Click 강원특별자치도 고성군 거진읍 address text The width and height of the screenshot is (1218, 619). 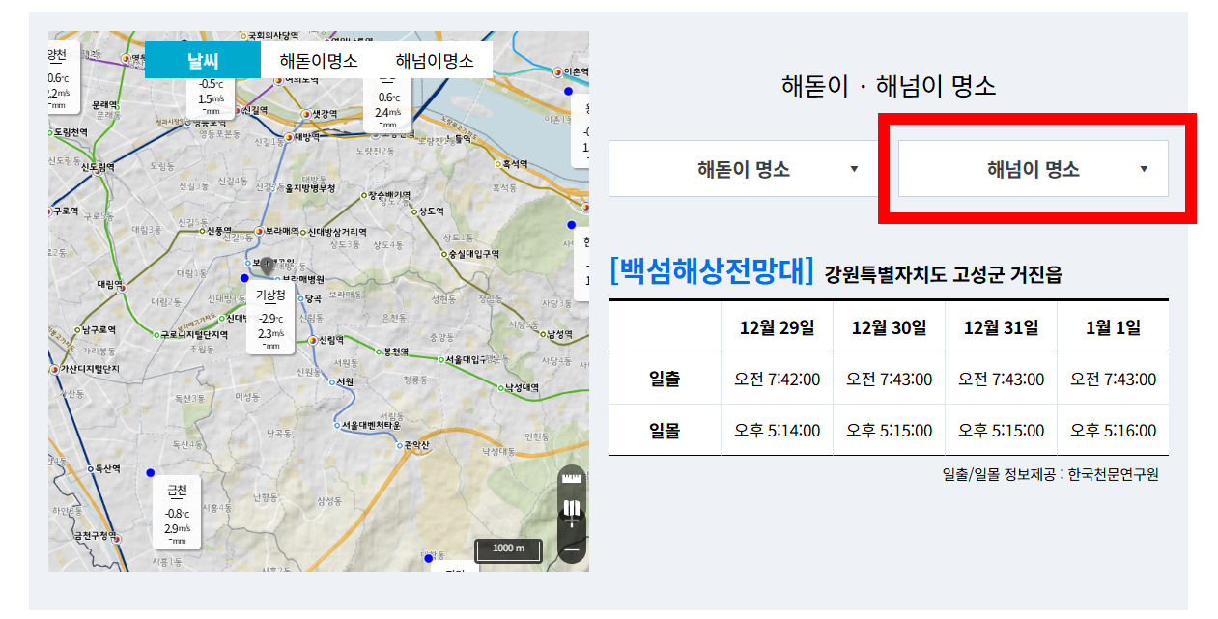[943, 275]
